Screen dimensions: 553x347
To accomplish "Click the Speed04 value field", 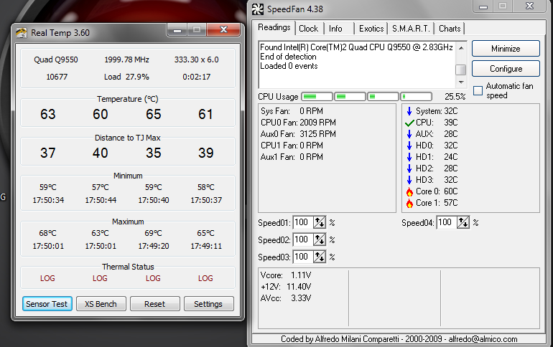I will [447, 222].
